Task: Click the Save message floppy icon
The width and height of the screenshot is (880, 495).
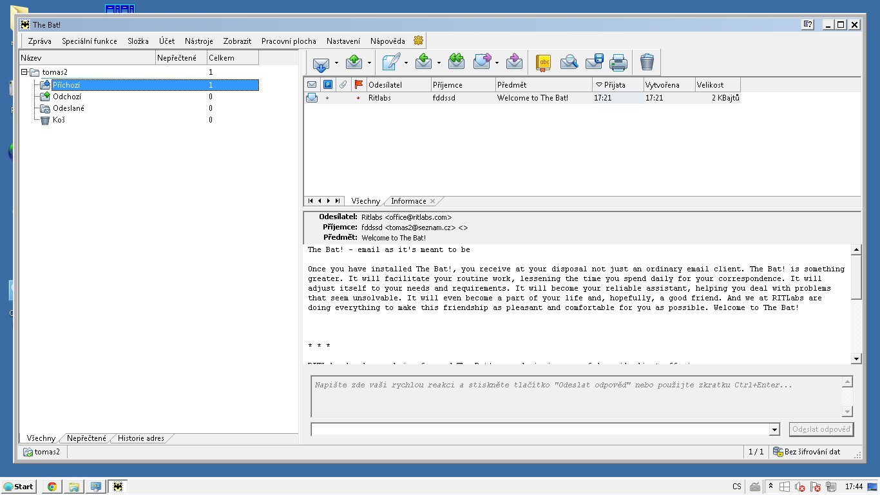Action: click(x=594, y=63)
